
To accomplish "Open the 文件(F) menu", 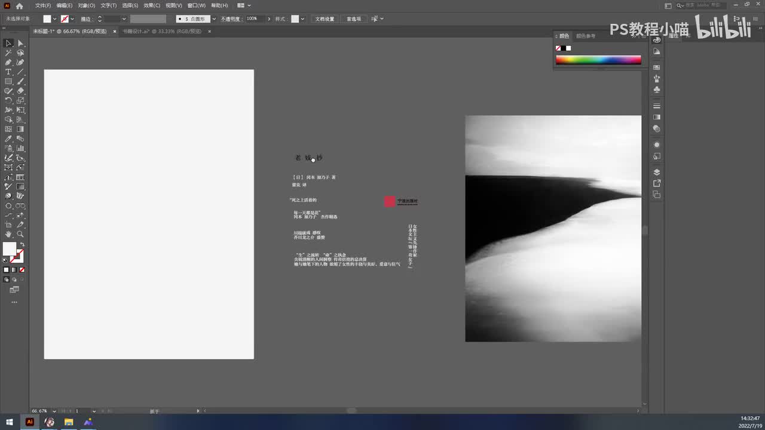I will coord(43,5).
